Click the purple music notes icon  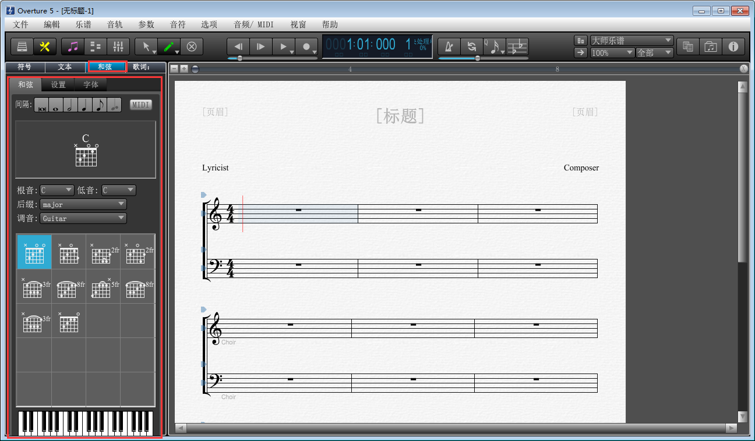[73, 47]
